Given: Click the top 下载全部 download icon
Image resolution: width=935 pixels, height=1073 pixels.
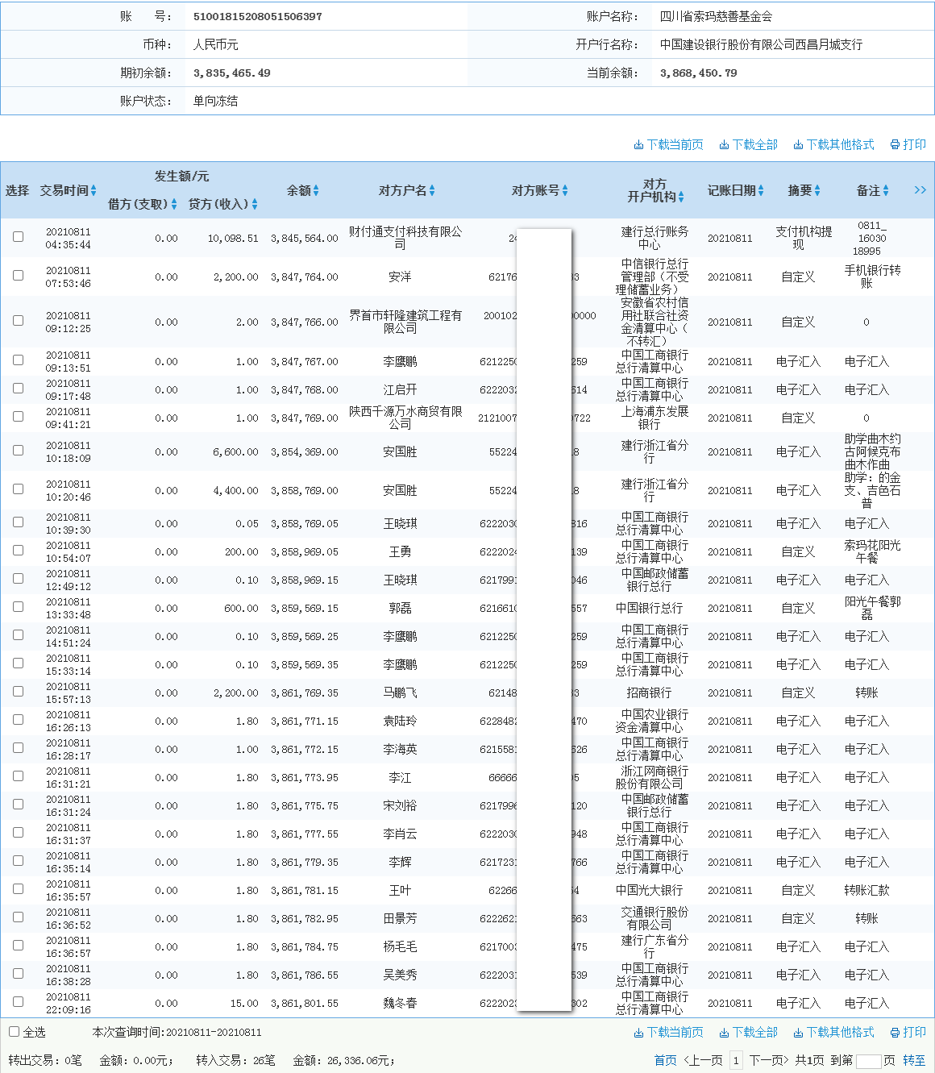Looking at the screenshot, I should (x=724, y=145).
